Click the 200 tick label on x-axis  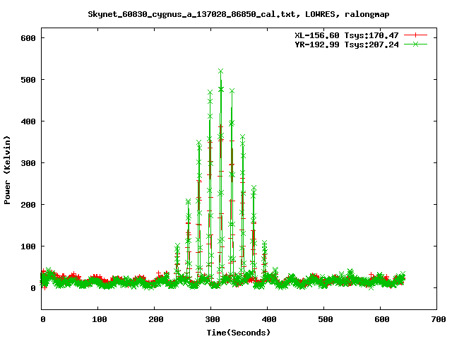pos(156,319)
